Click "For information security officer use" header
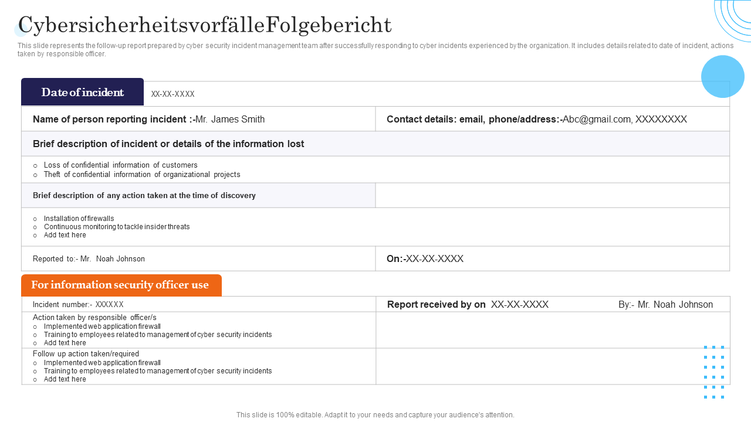This screenshot has width=751, height=422. point(120,285)
